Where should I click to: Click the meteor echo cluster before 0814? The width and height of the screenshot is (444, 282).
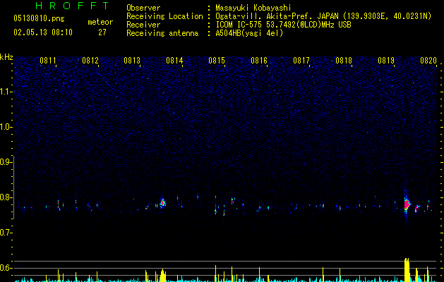click(x=162, y=203)
